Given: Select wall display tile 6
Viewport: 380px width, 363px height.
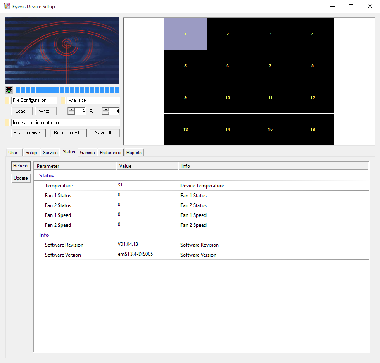Looking at the screenshot, I should (x=228, y=66).
